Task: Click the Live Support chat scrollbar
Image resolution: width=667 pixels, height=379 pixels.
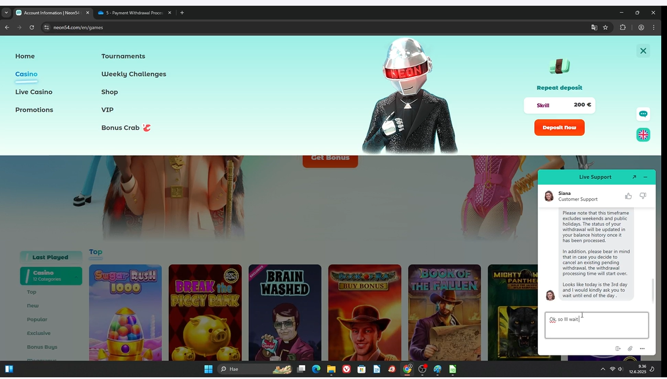Action: click(653, 290)
